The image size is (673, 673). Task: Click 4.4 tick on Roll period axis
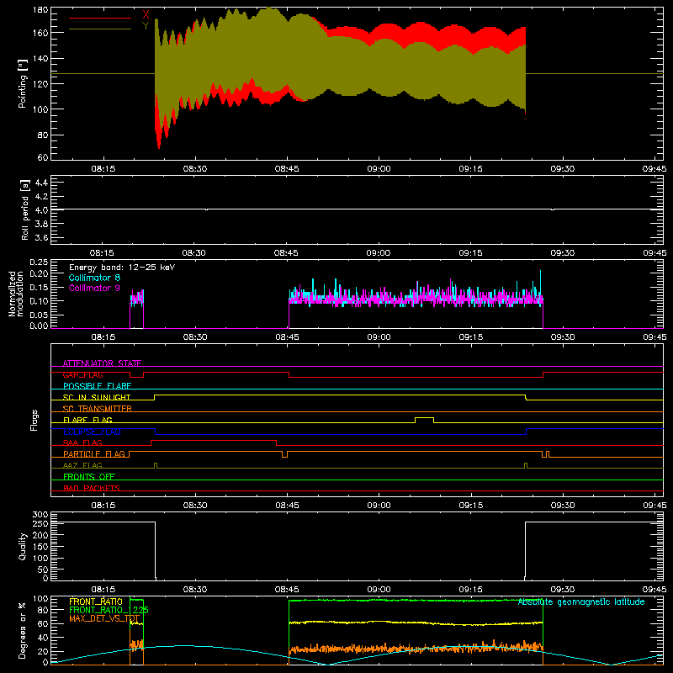click(41, 183)
